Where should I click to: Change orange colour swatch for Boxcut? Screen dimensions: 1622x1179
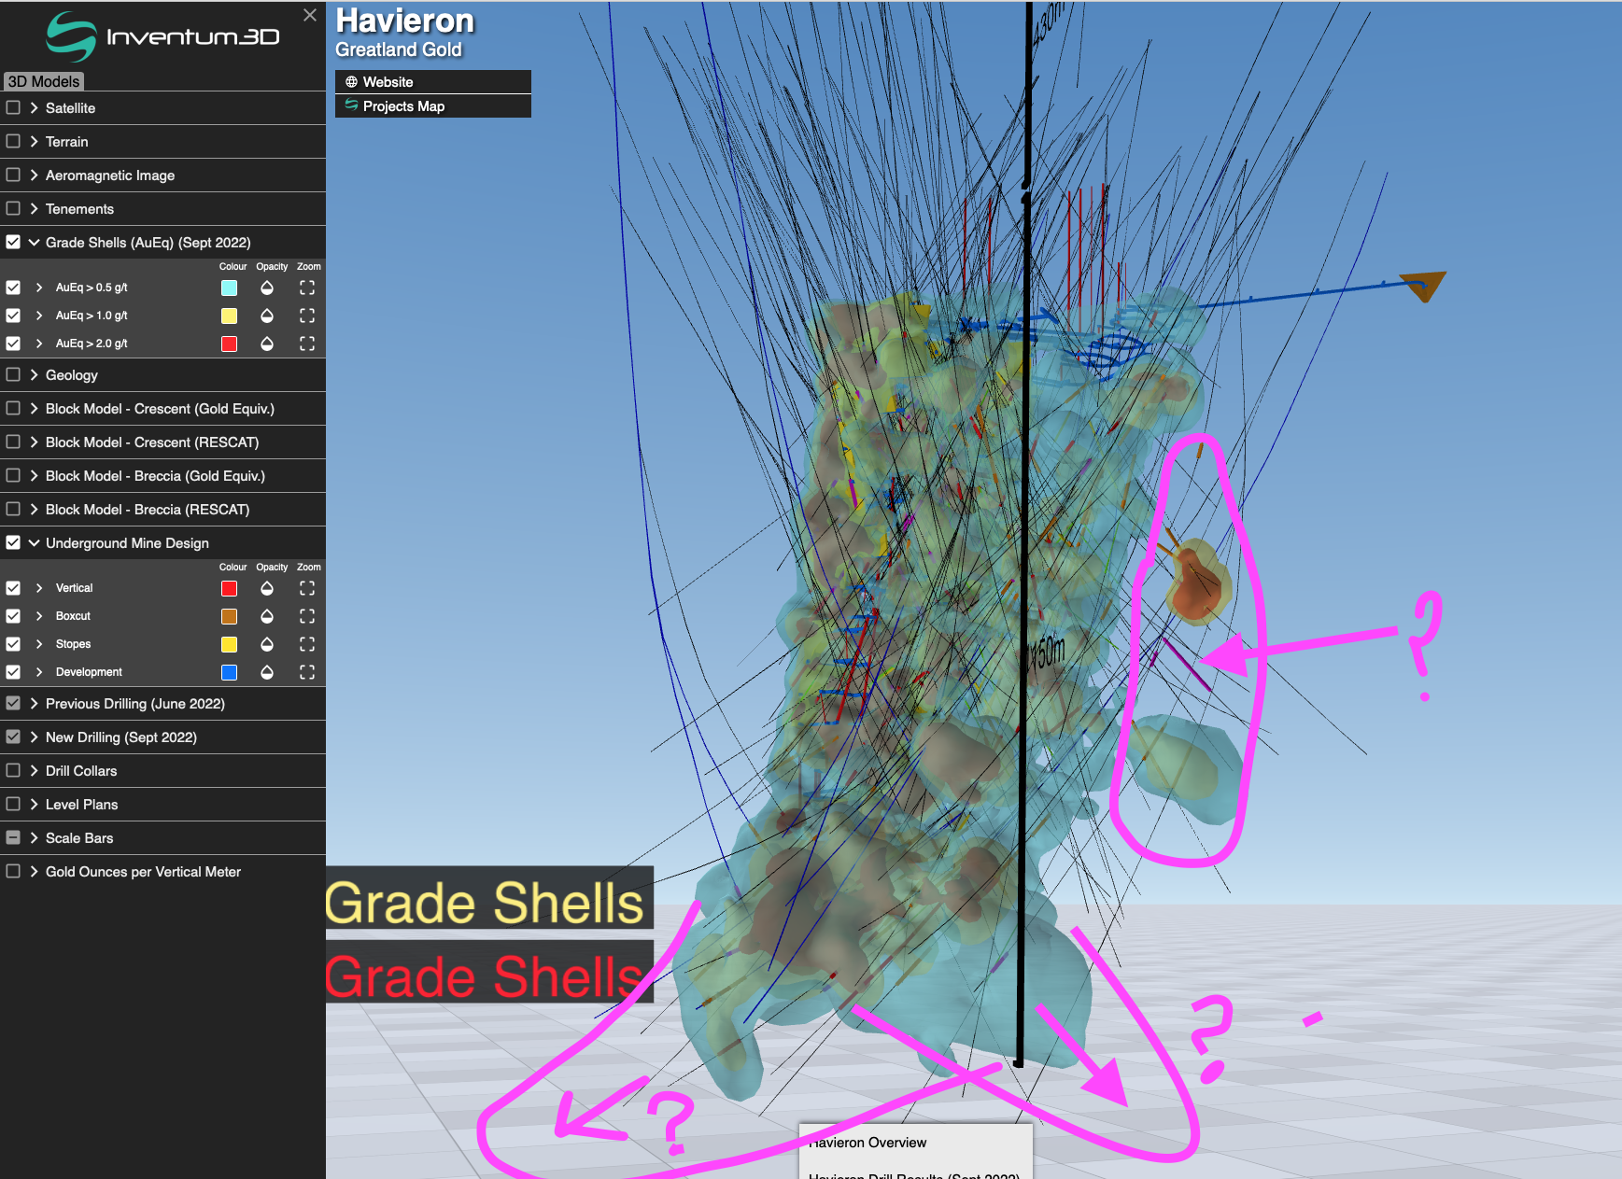pyautogui.click(x=229, y=616)
